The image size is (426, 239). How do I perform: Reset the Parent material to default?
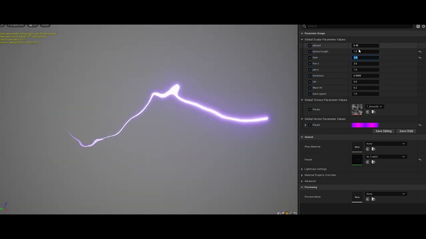pyautogui.click(x=420, y=160)
